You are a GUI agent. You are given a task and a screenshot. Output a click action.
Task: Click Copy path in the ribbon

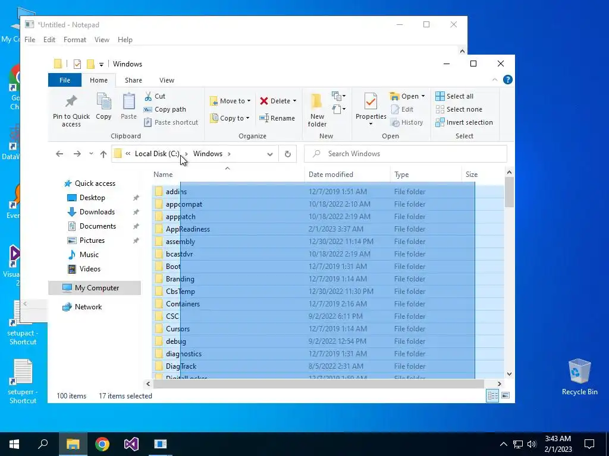coord(165,109)
